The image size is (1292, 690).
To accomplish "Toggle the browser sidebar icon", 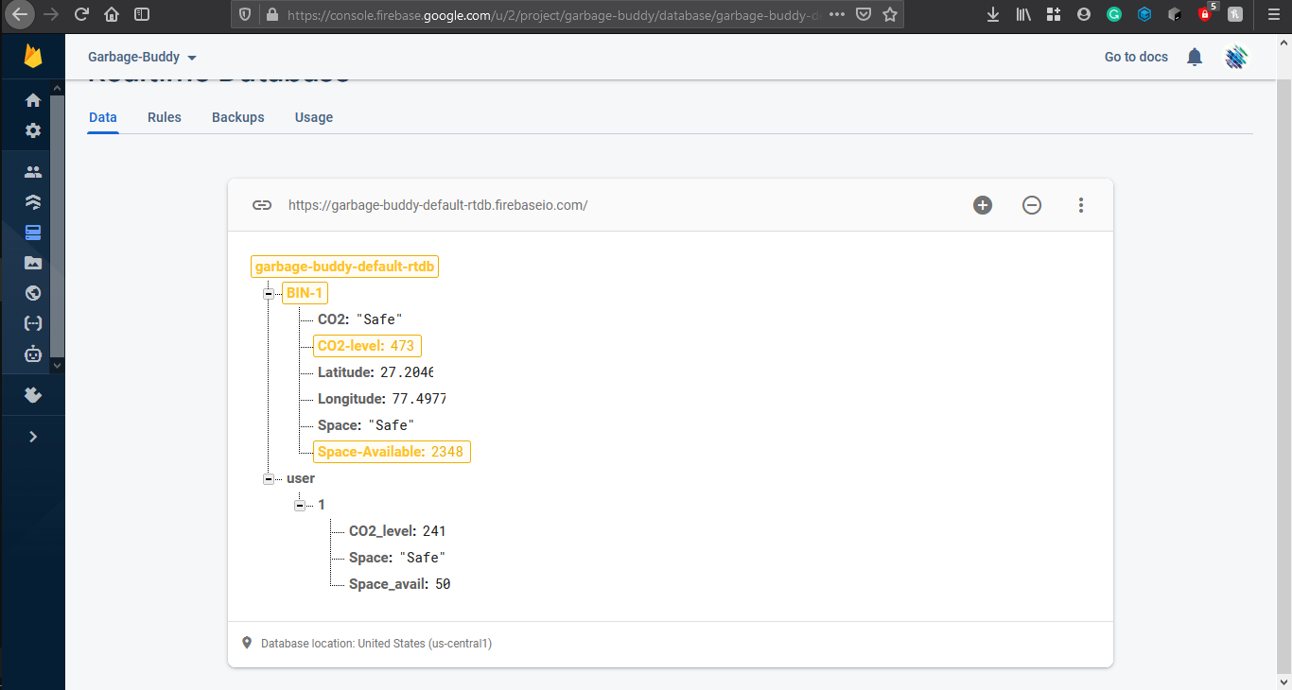I will 142,14.
